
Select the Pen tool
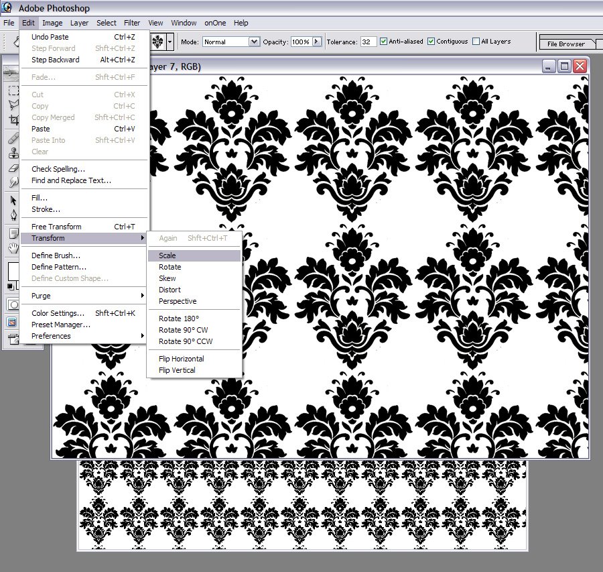13,215
